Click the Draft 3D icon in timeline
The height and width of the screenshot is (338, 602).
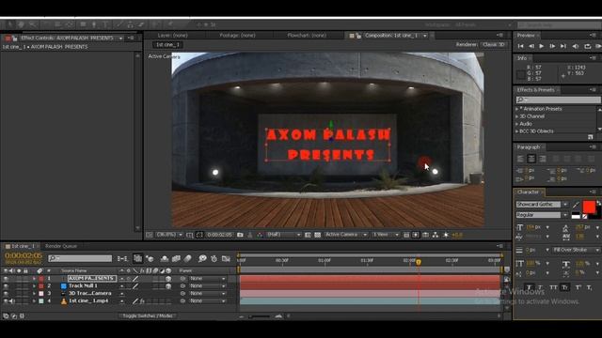point(150,259)
